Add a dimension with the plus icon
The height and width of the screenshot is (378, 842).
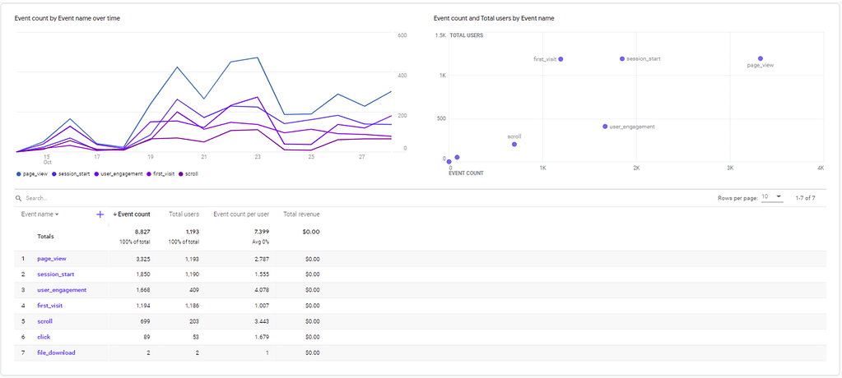(x=100, y=214)
